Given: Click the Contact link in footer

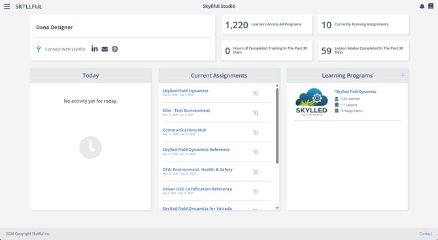Looking at the screenshot, I should [426, 233].
